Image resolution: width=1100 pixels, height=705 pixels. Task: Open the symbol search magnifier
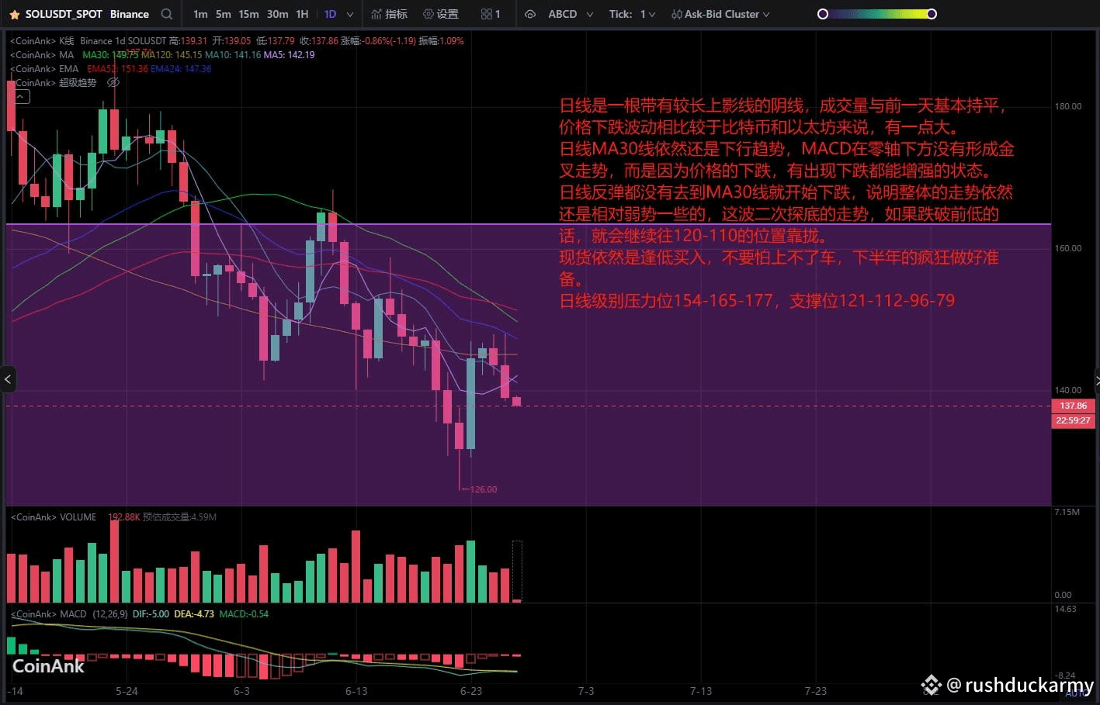tap(167, 14)
